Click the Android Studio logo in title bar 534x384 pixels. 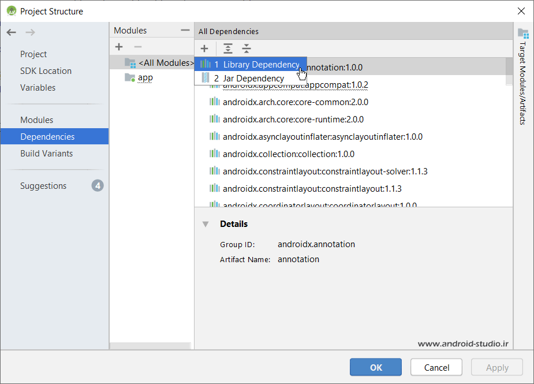click(11, 11)
